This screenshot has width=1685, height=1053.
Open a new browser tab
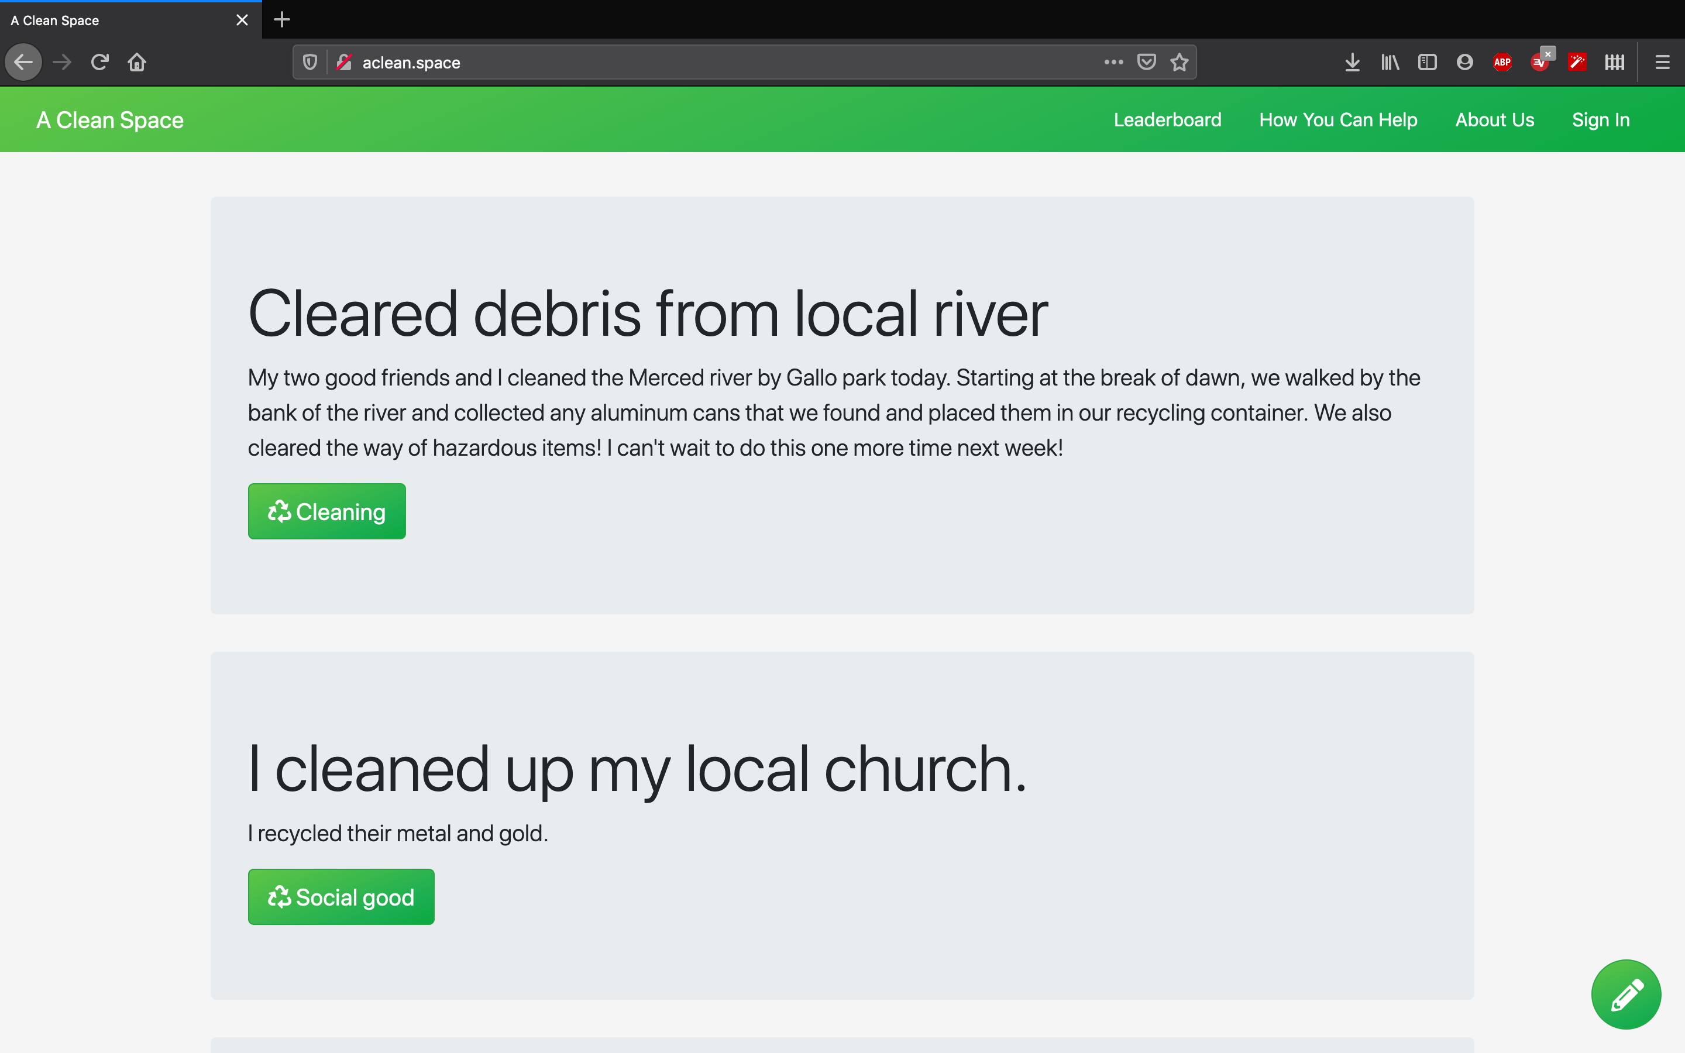pos(282,19)
